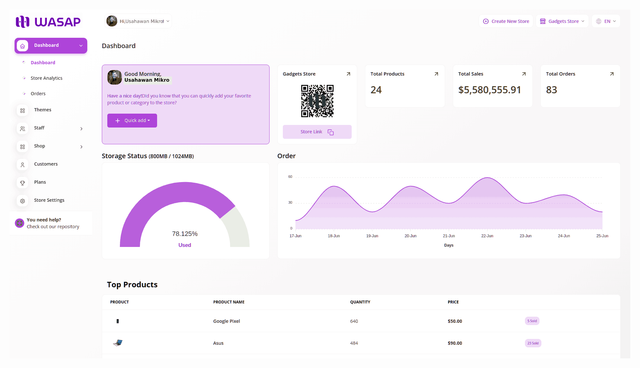
Task: Go to Orders submenu item
Action: coord(38,94)
